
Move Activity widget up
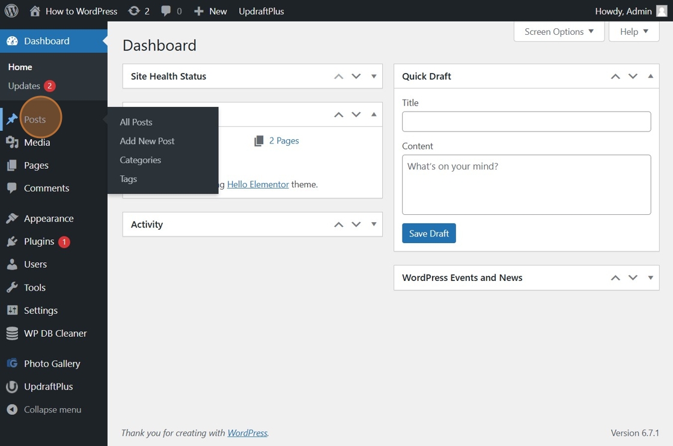[339, 225]
